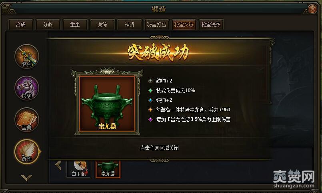Select the 秘宝打造 tab

[156, 25]
